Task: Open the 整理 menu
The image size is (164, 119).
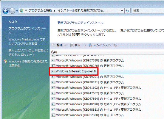Action: (x=60, y=45)
